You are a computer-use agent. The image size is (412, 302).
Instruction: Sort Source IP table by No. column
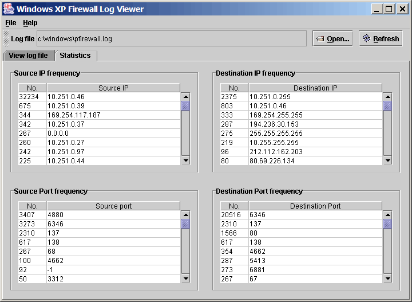[32, 88]
